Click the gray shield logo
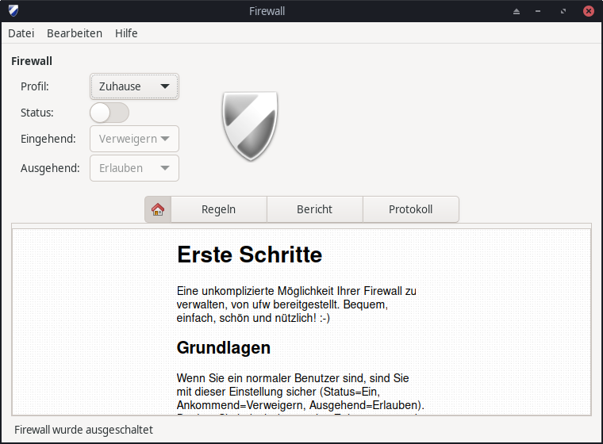 pos(251,125)
